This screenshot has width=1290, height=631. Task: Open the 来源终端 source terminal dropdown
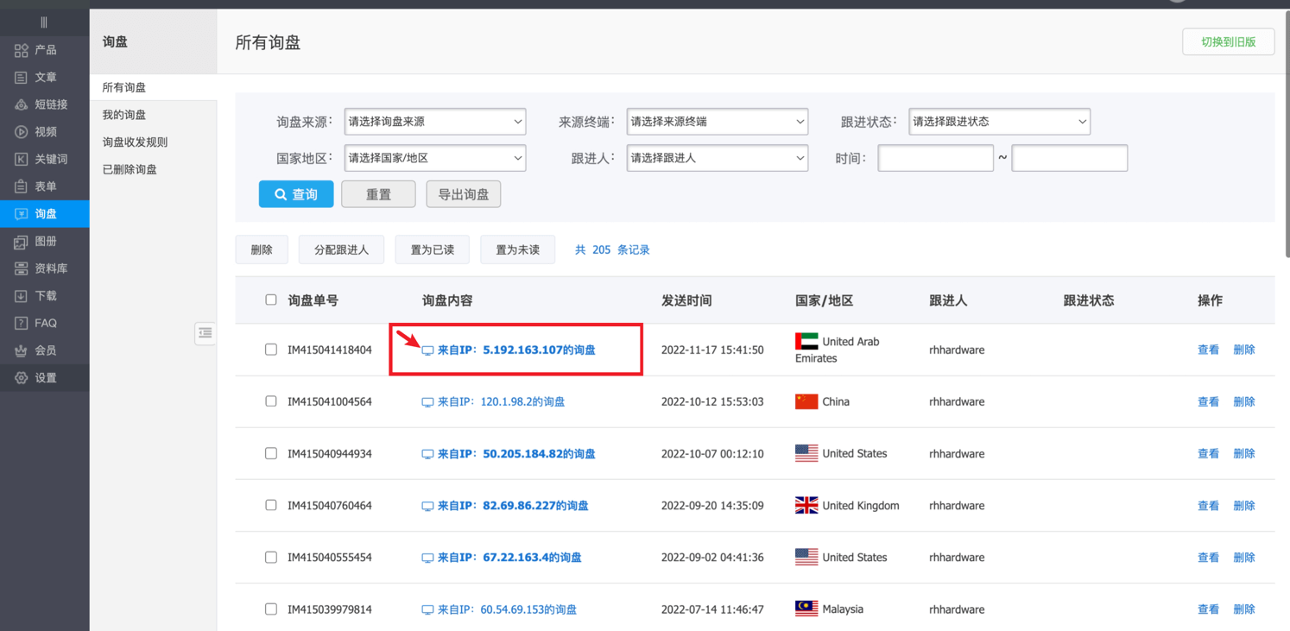(x=717, y=122)
